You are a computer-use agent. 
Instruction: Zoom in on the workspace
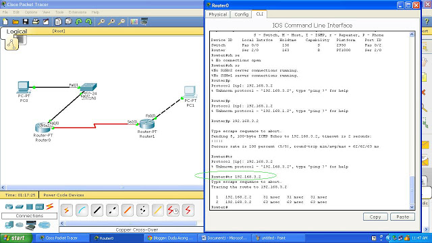101,22
